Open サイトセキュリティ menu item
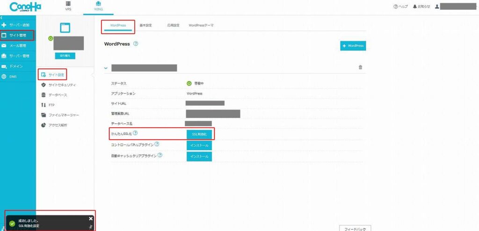This screenshot has width=479, height=231. pos(58,85)
